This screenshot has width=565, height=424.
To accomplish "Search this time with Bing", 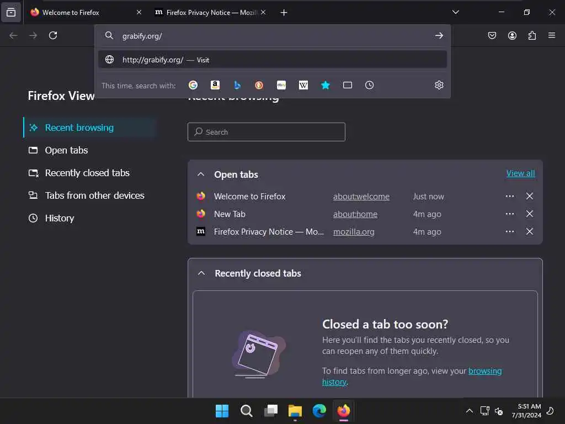I will tap(237, 85).
